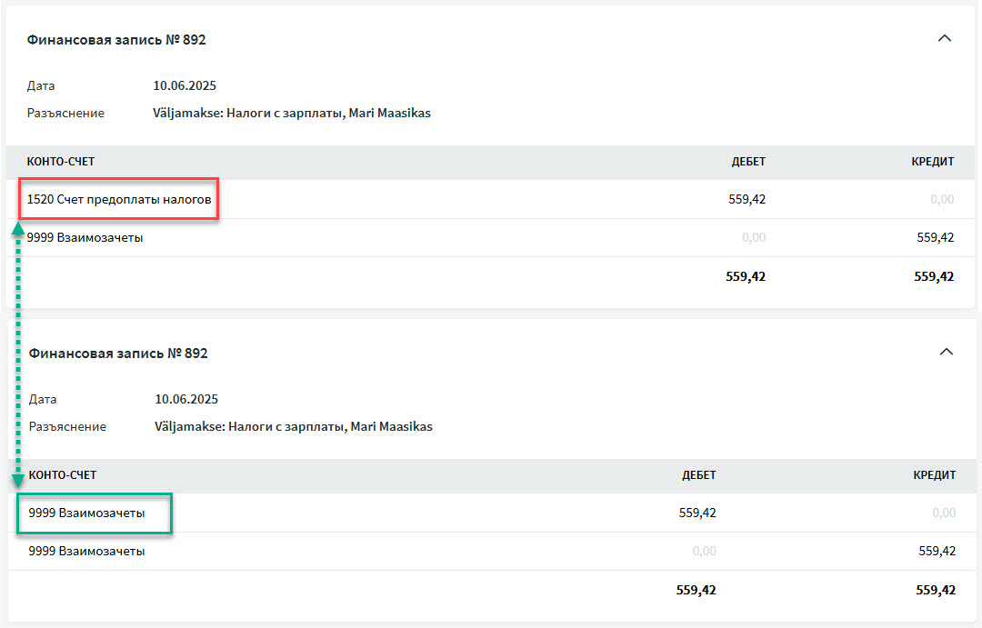The width and height of the screenshot is (982, 628).
Task: Click the second panel's title Финансовая запись № 892
Action: 118,354
